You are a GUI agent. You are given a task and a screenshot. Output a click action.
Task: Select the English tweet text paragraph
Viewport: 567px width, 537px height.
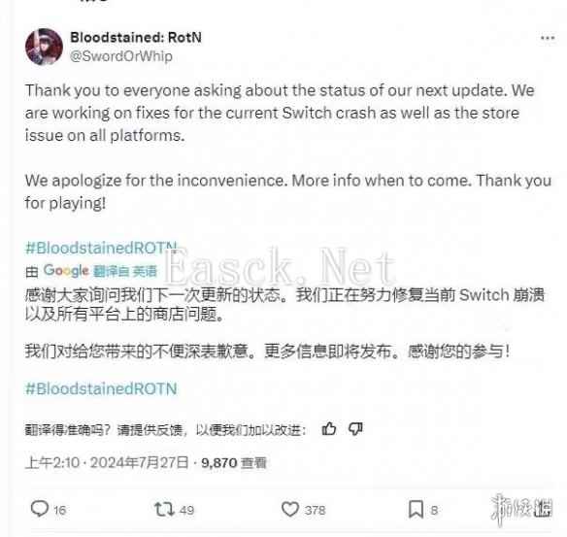click(288, 147)
